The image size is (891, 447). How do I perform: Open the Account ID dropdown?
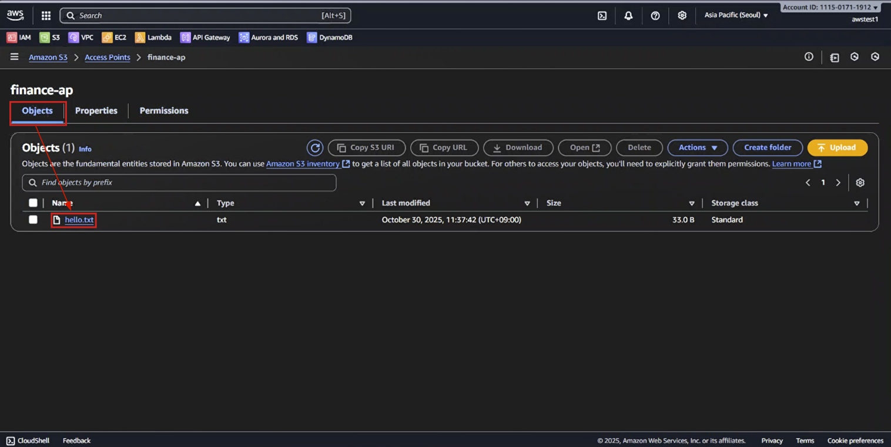(830, 7)
